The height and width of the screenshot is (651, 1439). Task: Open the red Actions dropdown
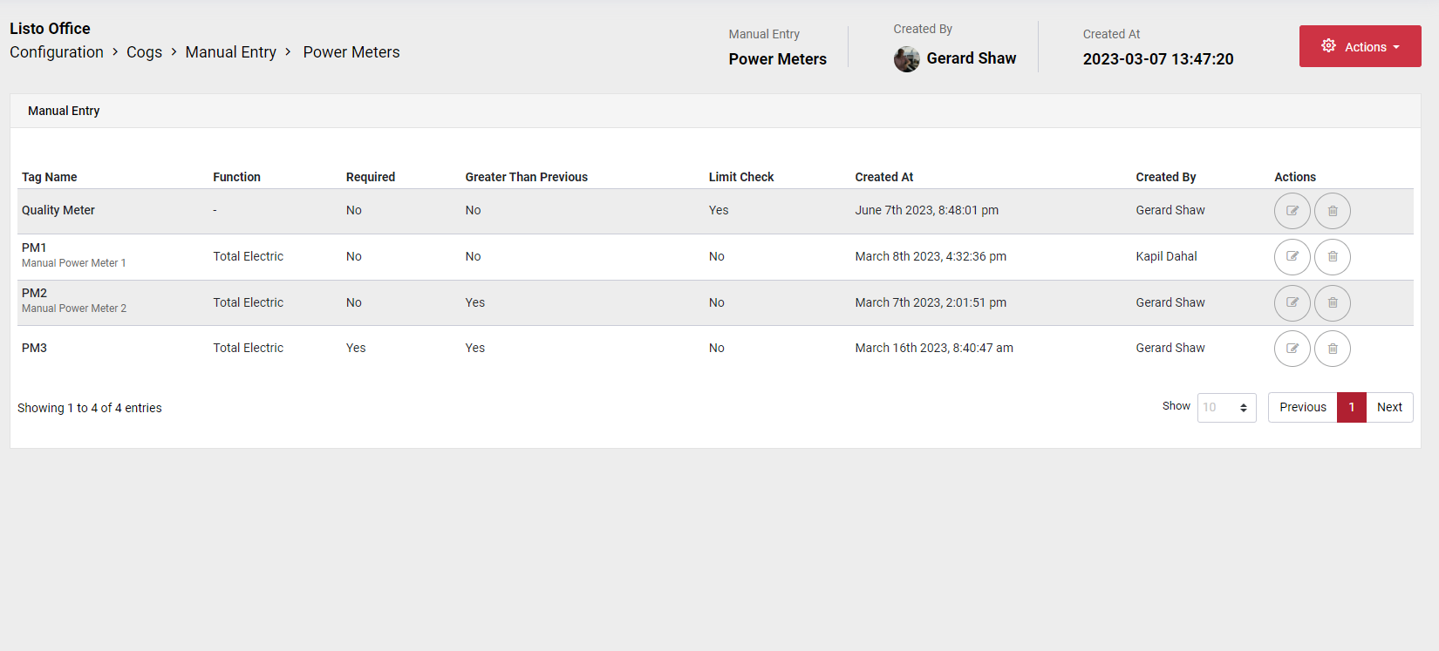pyautogui.click(x=1360, y=46)
